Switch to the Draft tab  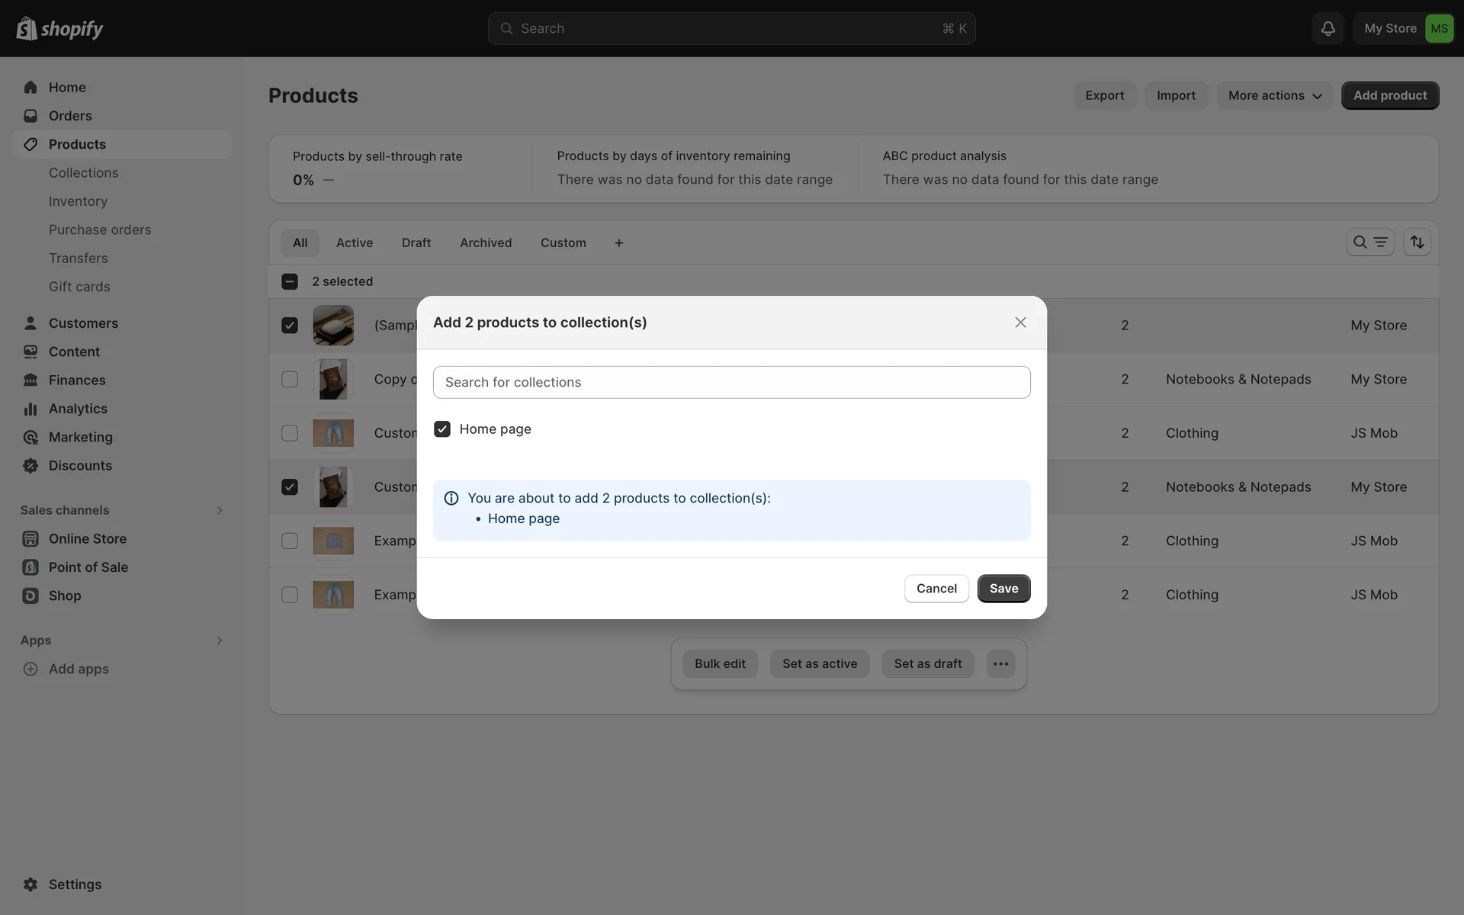[x=416, y=242]
